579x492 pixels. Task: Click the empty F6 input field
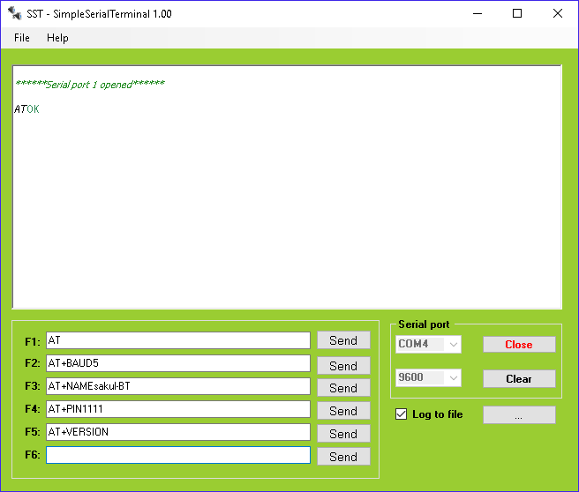coord(178,455)
